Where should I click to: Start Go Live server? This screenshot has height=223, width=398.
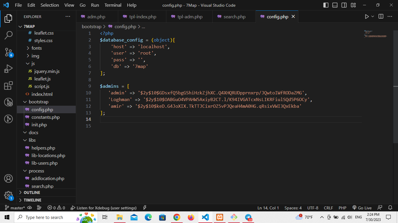(362, 208)
